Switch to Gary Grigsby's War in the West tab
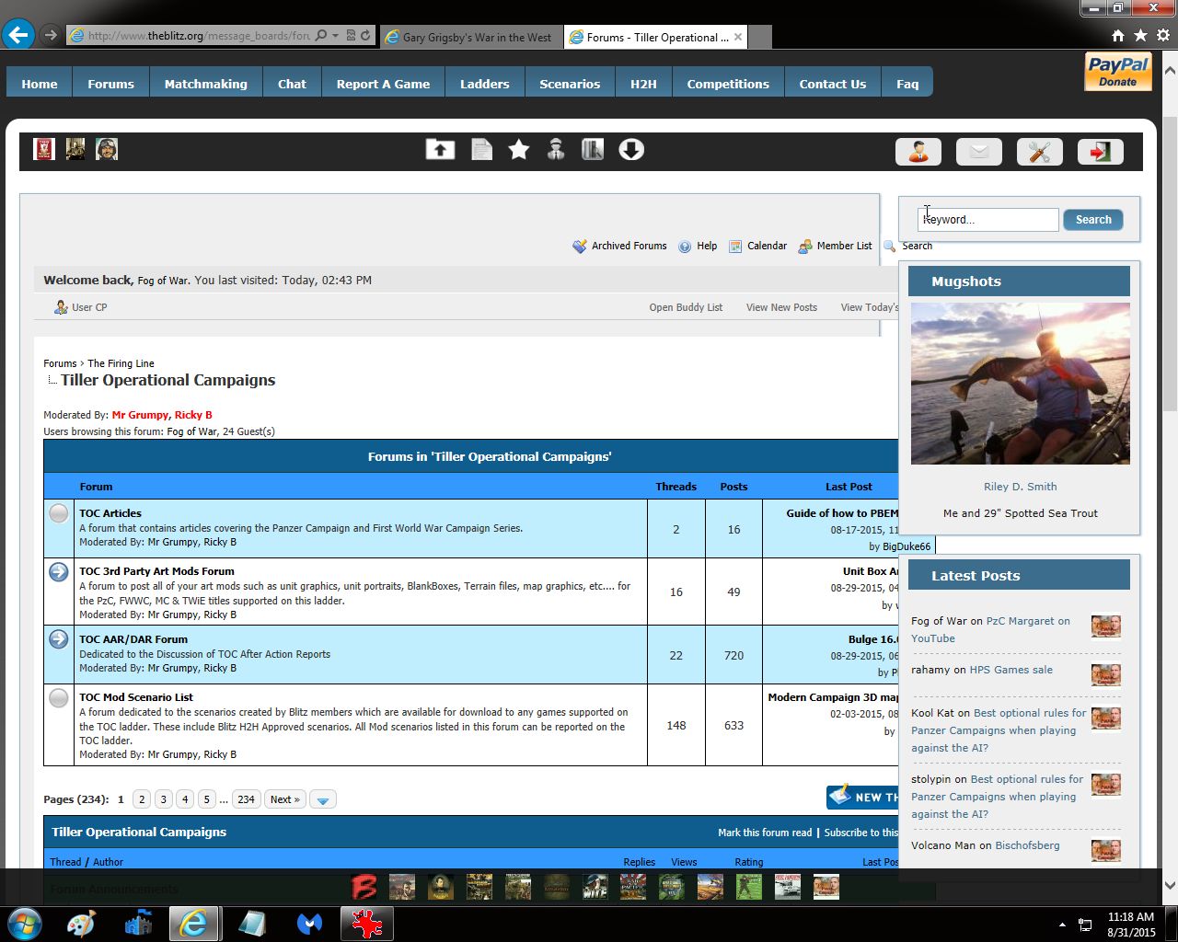Viewport: 1178px width, 942px height. 469,37
